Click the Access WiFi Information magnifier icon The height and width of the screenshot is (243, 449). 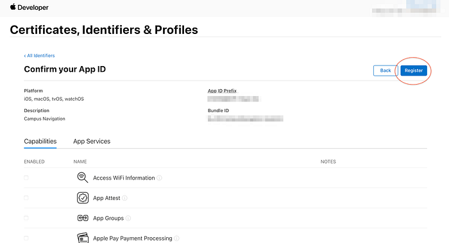[x=83, y=178]
